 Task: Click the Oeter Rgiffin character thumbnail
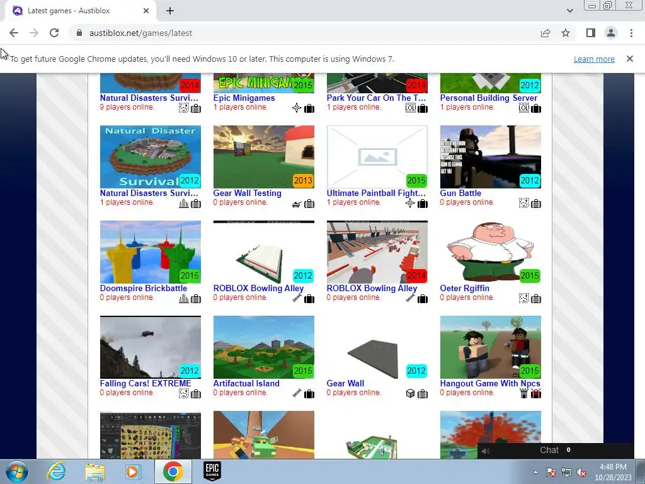click(490, 252)
